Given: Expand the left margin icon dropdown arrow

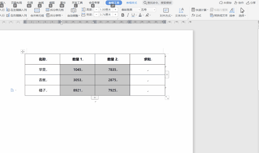Looking at the screenshot, I should 16,90.
